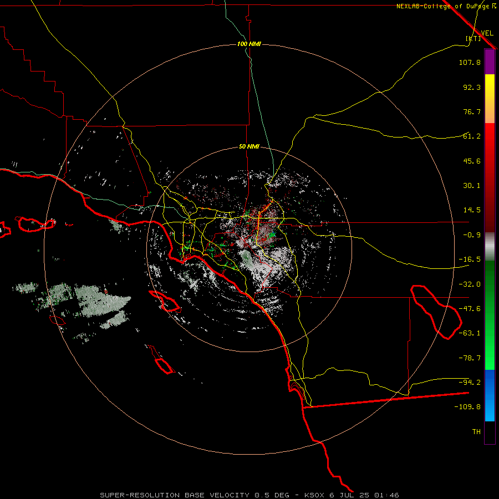This screenshot has width=499, height=499.
Task: Select the -63.1 scale value
Action: (470, 333)
